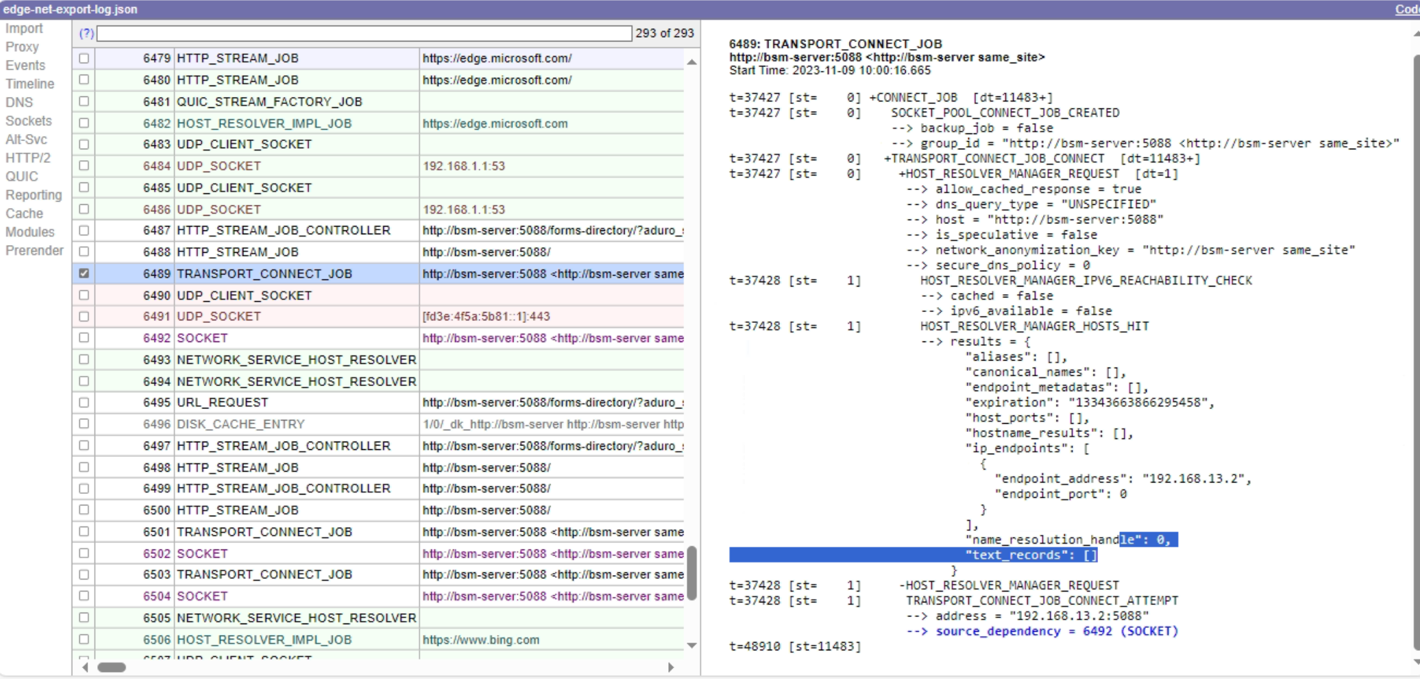Follow the source_dependency 6492 (SOCKET) link

(x=1057, y=631)
